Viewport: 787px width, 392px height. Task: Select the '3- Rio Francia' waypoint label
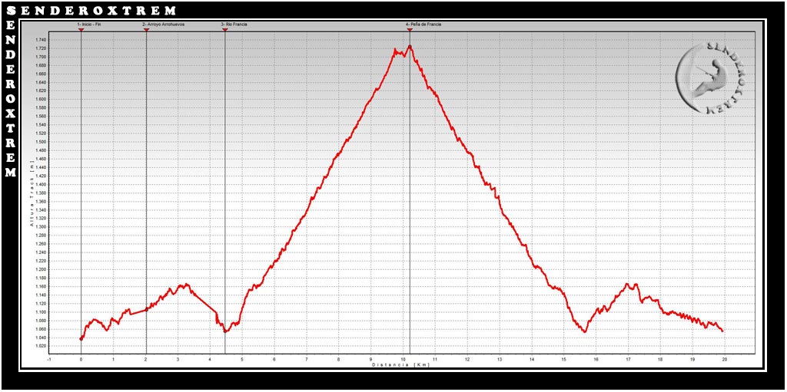(x=234, y=25)
